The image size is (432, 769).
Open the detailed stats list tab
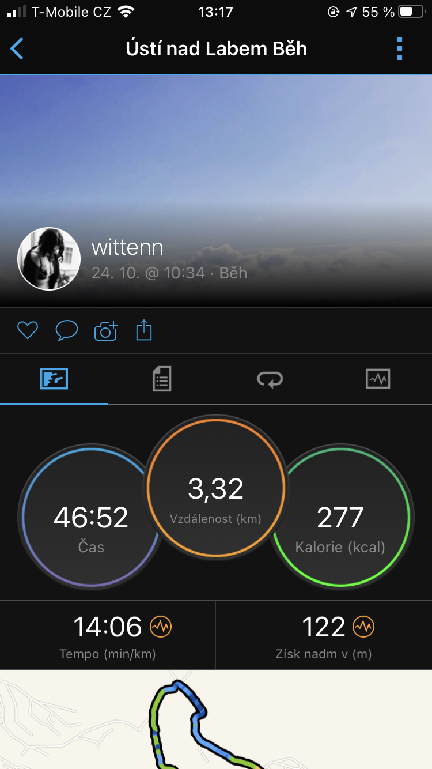coord(162,379)
